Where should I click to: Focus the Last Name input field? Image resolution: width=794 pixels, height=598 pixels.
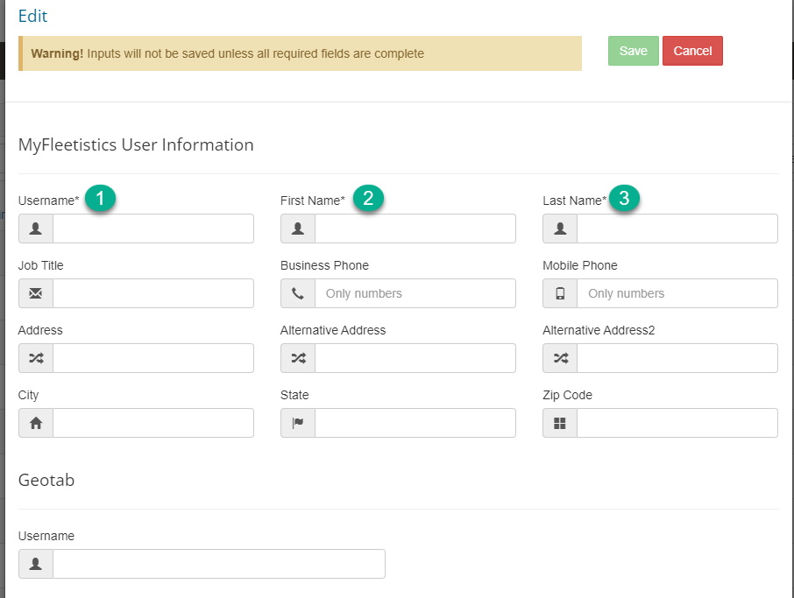pos(677,229)
